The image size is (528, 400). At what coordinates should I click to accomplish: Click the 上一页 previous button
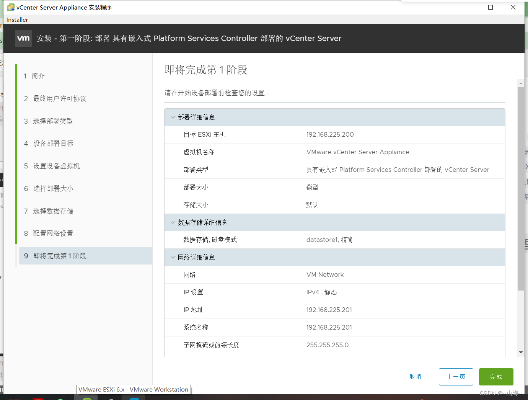tap(456, 377)
